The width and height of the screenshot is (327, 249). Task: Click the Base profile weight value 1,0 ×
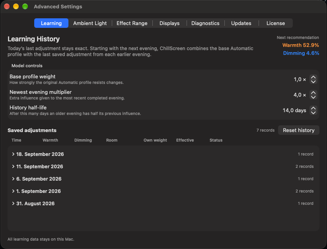pyautogui.click(x=300, y=80)
